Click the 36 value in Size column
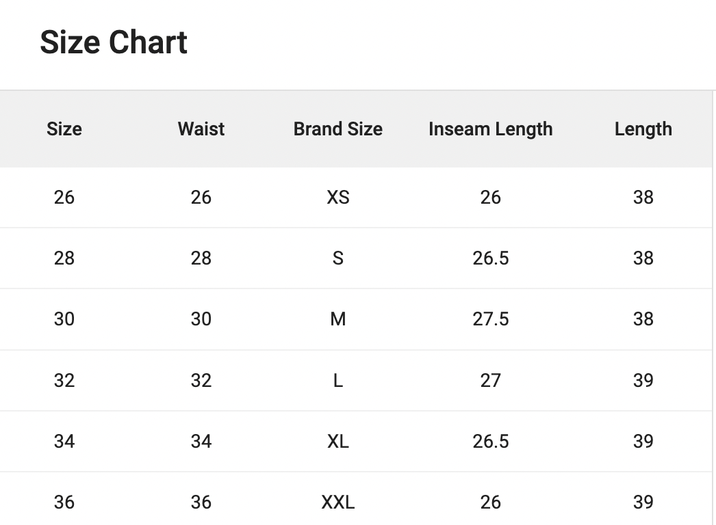 [64, 502]
